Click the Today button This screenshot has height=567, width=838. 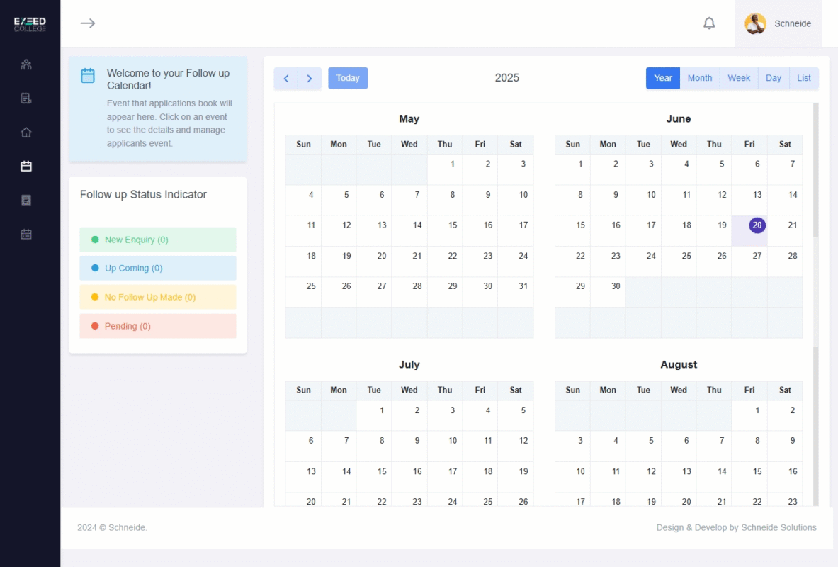coord(348,78)
